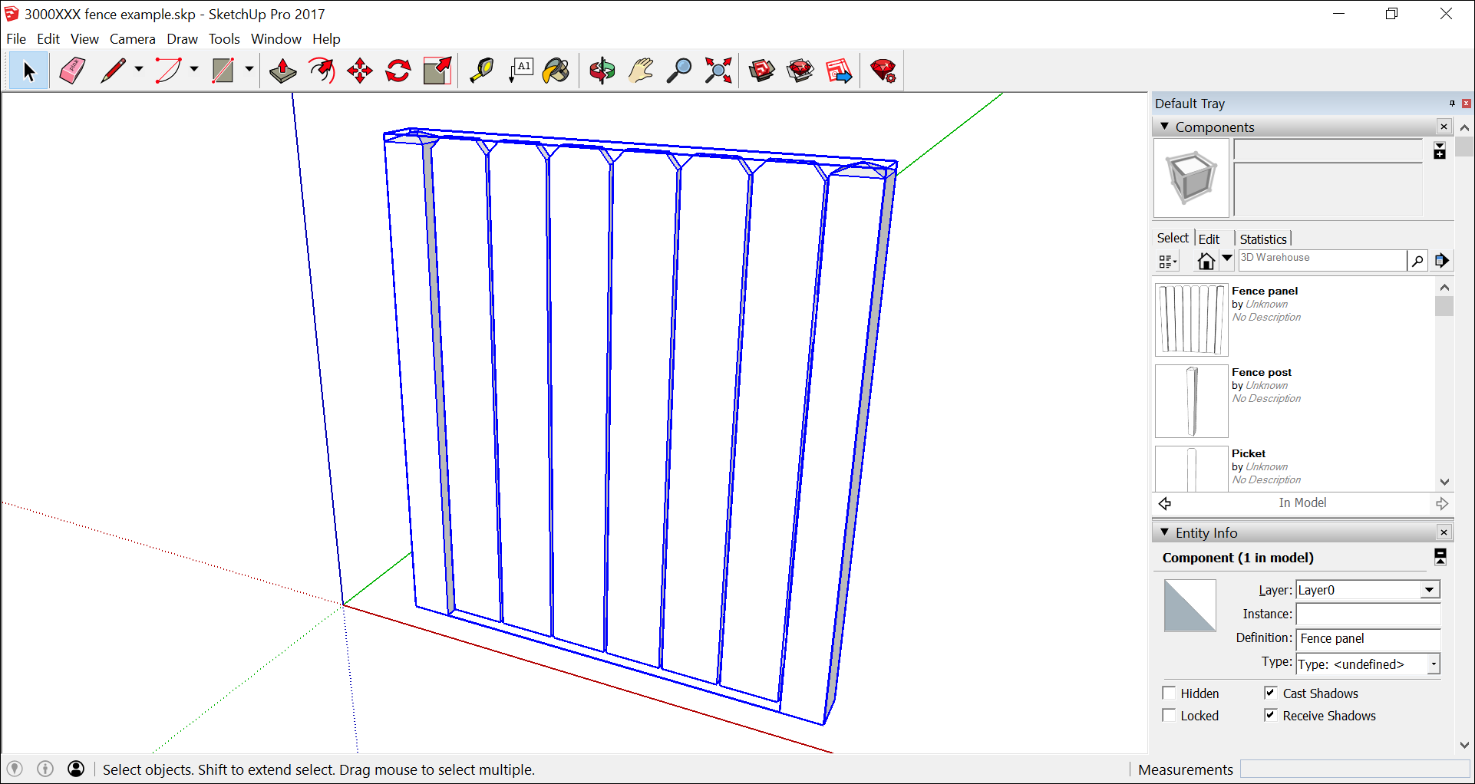Screen dimensions: 1475x784
Task: Activate the Orbit tool
Action: [x=602, y=71]
